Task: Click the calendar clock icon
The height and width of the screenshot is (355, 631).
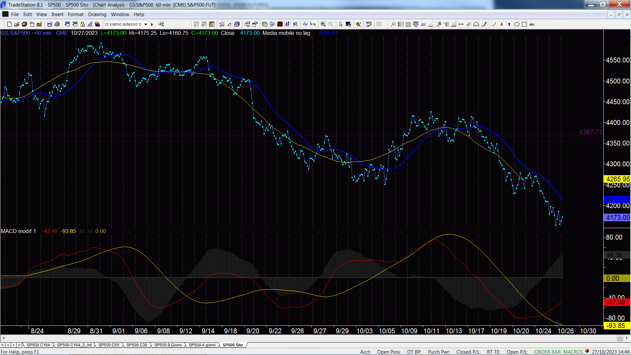Action: pyautogui.click(x=265, y=24)
